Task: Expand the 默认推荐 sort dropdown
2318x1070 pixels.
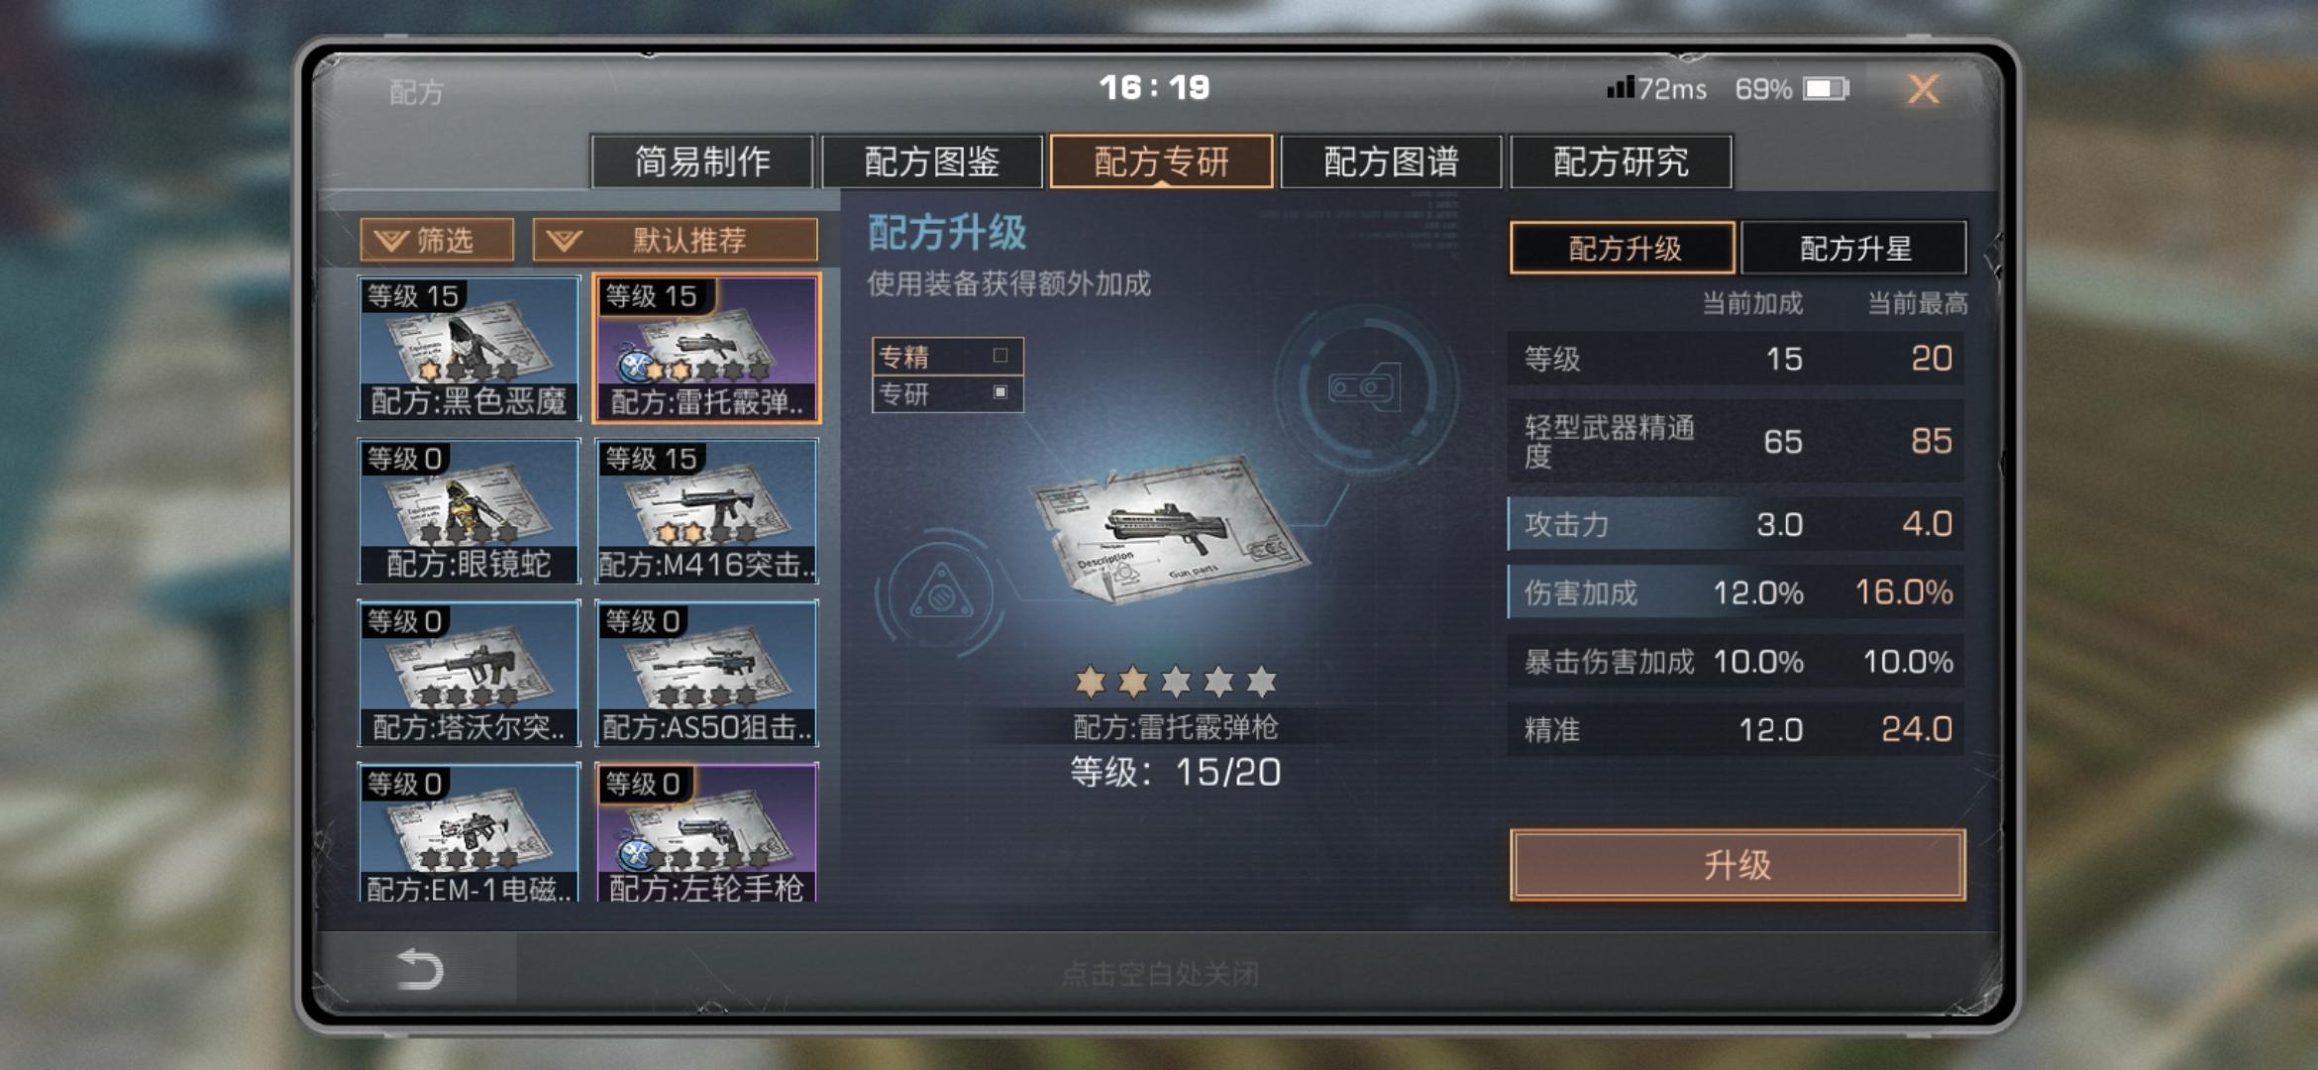Action: point(676,240)
